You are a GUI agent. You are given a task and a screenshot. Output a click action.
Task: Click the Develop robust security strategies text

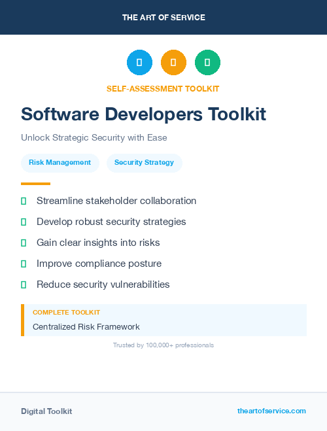click(111, 222)
